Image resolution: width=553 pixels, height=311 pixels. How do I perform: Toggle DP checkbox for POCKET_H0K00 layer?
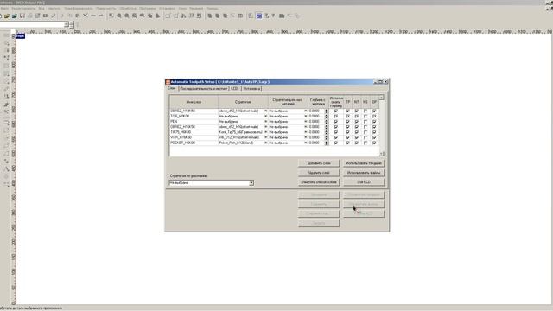(374, 143)
